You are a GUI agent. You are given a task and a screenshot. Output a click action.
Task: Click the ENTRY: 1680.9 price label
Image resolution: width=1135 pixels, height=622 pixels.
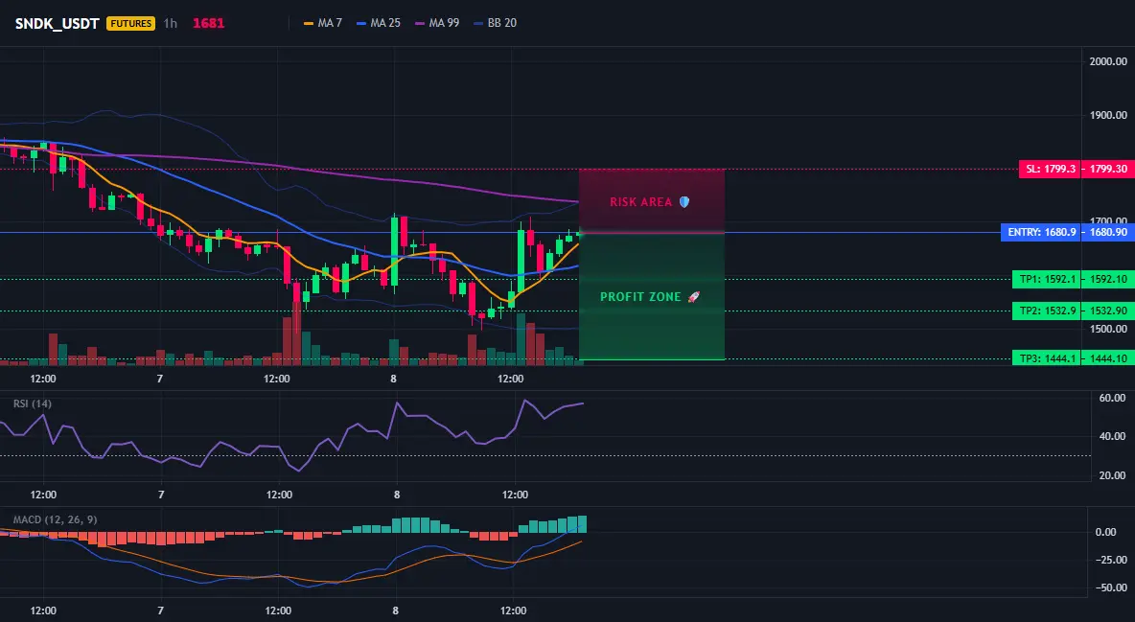tap(1042, 233)
